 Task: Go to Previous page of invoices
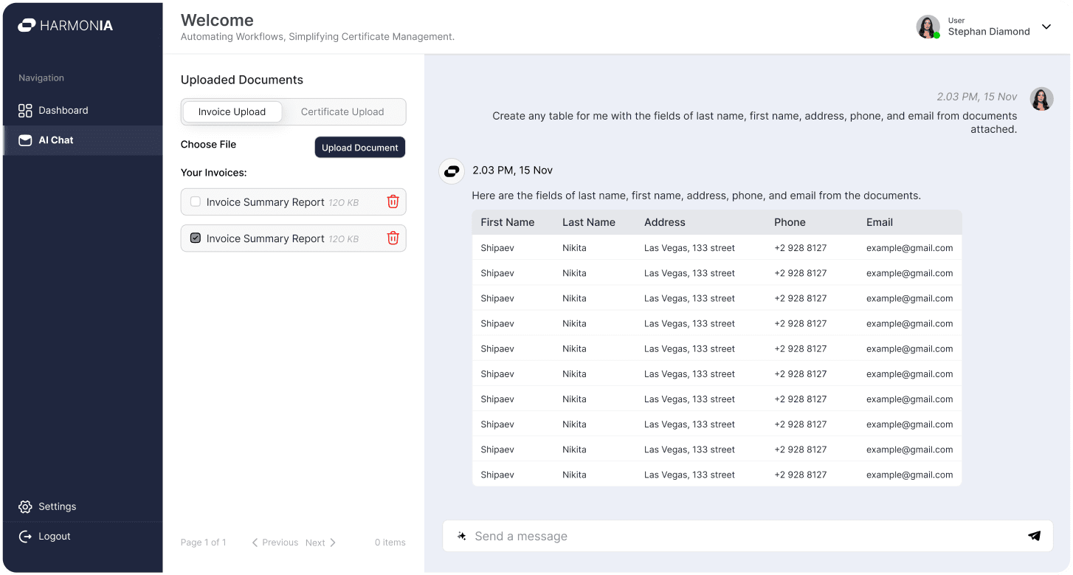(x=275, y=543)
